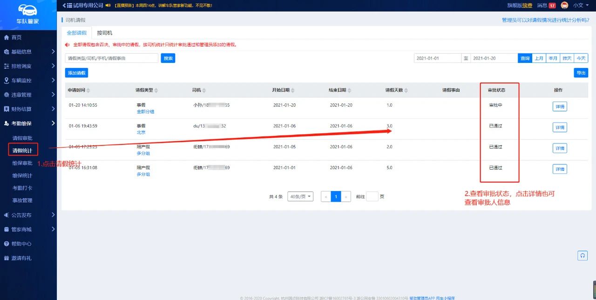Select the 本月 date filter

pyautogui.click(x=553, y=58)
